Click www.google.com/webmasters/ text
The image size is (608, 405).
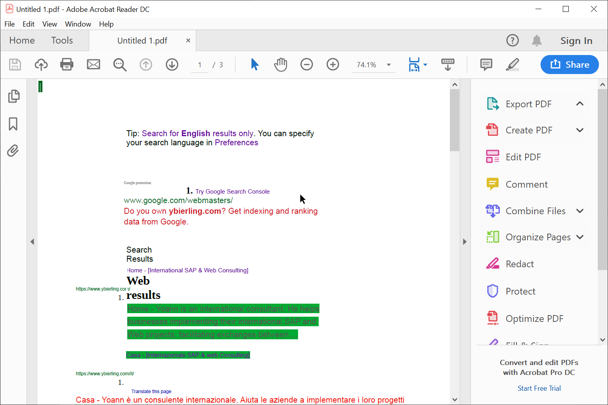178,200
